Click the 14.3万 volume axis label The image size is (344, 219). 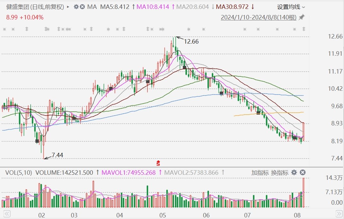[x=334, y=178]
